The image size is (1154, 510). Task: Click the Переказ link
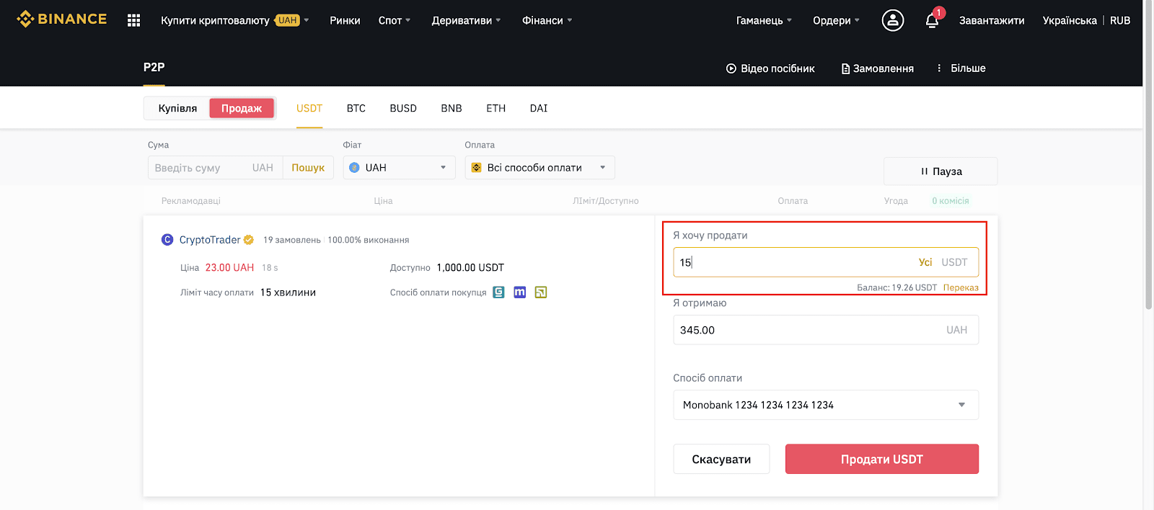point(961,287)
